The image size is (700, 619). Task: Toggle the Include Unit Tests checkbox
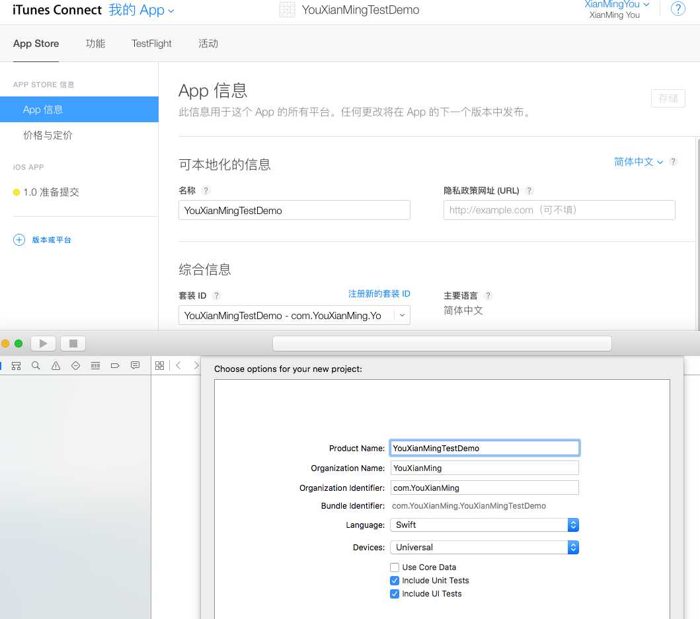[394, 581]
